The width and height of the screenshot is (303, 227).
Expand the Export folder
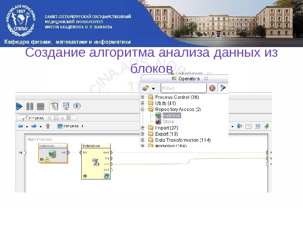143,134
